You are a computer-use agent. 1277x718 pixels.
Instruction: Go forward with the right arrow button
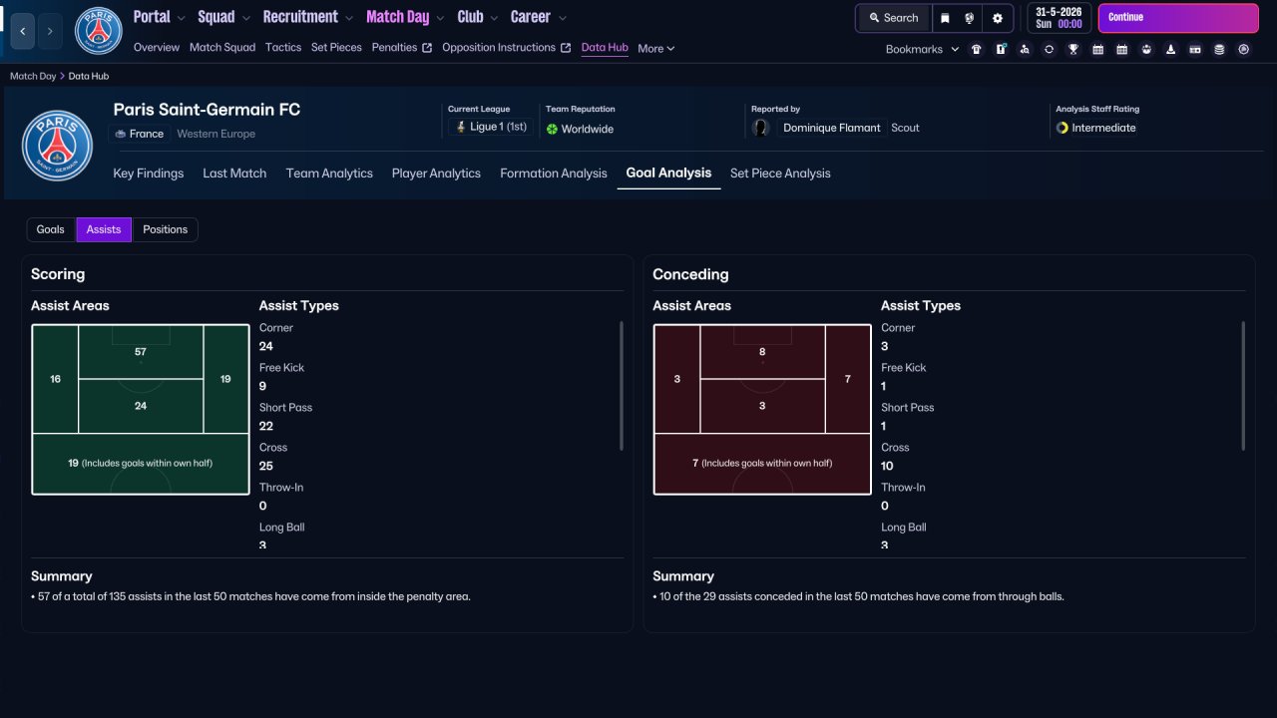pyautogui.click(x=51, y=32)
